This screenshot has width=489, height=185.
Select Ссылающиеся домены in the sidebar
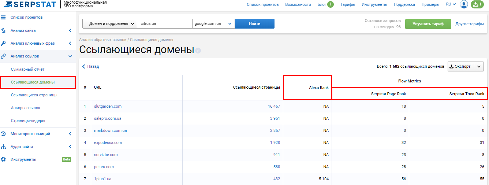pyautogui.click(x=33, y=82)
